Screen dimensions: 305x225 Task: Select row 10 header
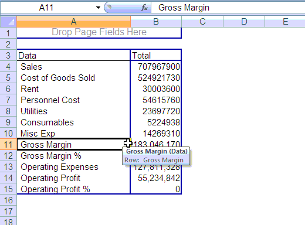(8, 133)
